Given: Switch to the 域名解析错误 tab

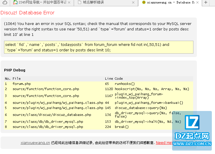Looking at the screenshot, I should (x=106, y=3).
